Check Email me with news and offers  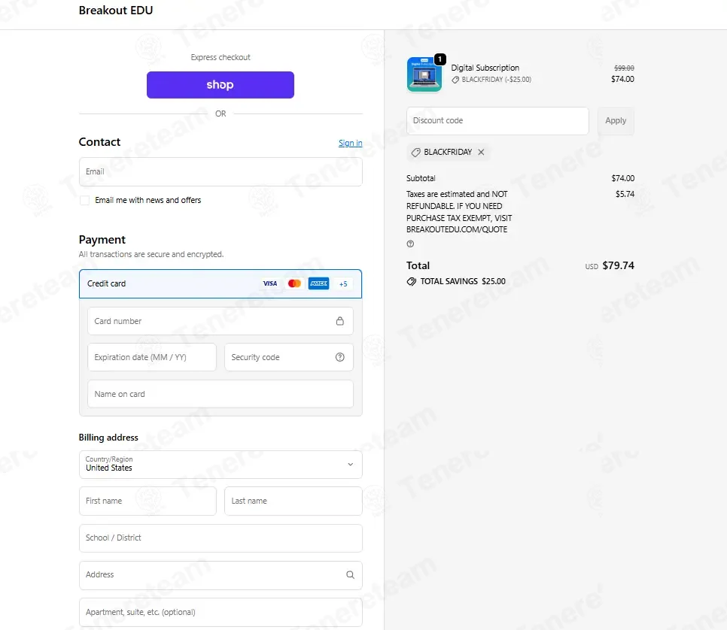[x=84, y=201]
